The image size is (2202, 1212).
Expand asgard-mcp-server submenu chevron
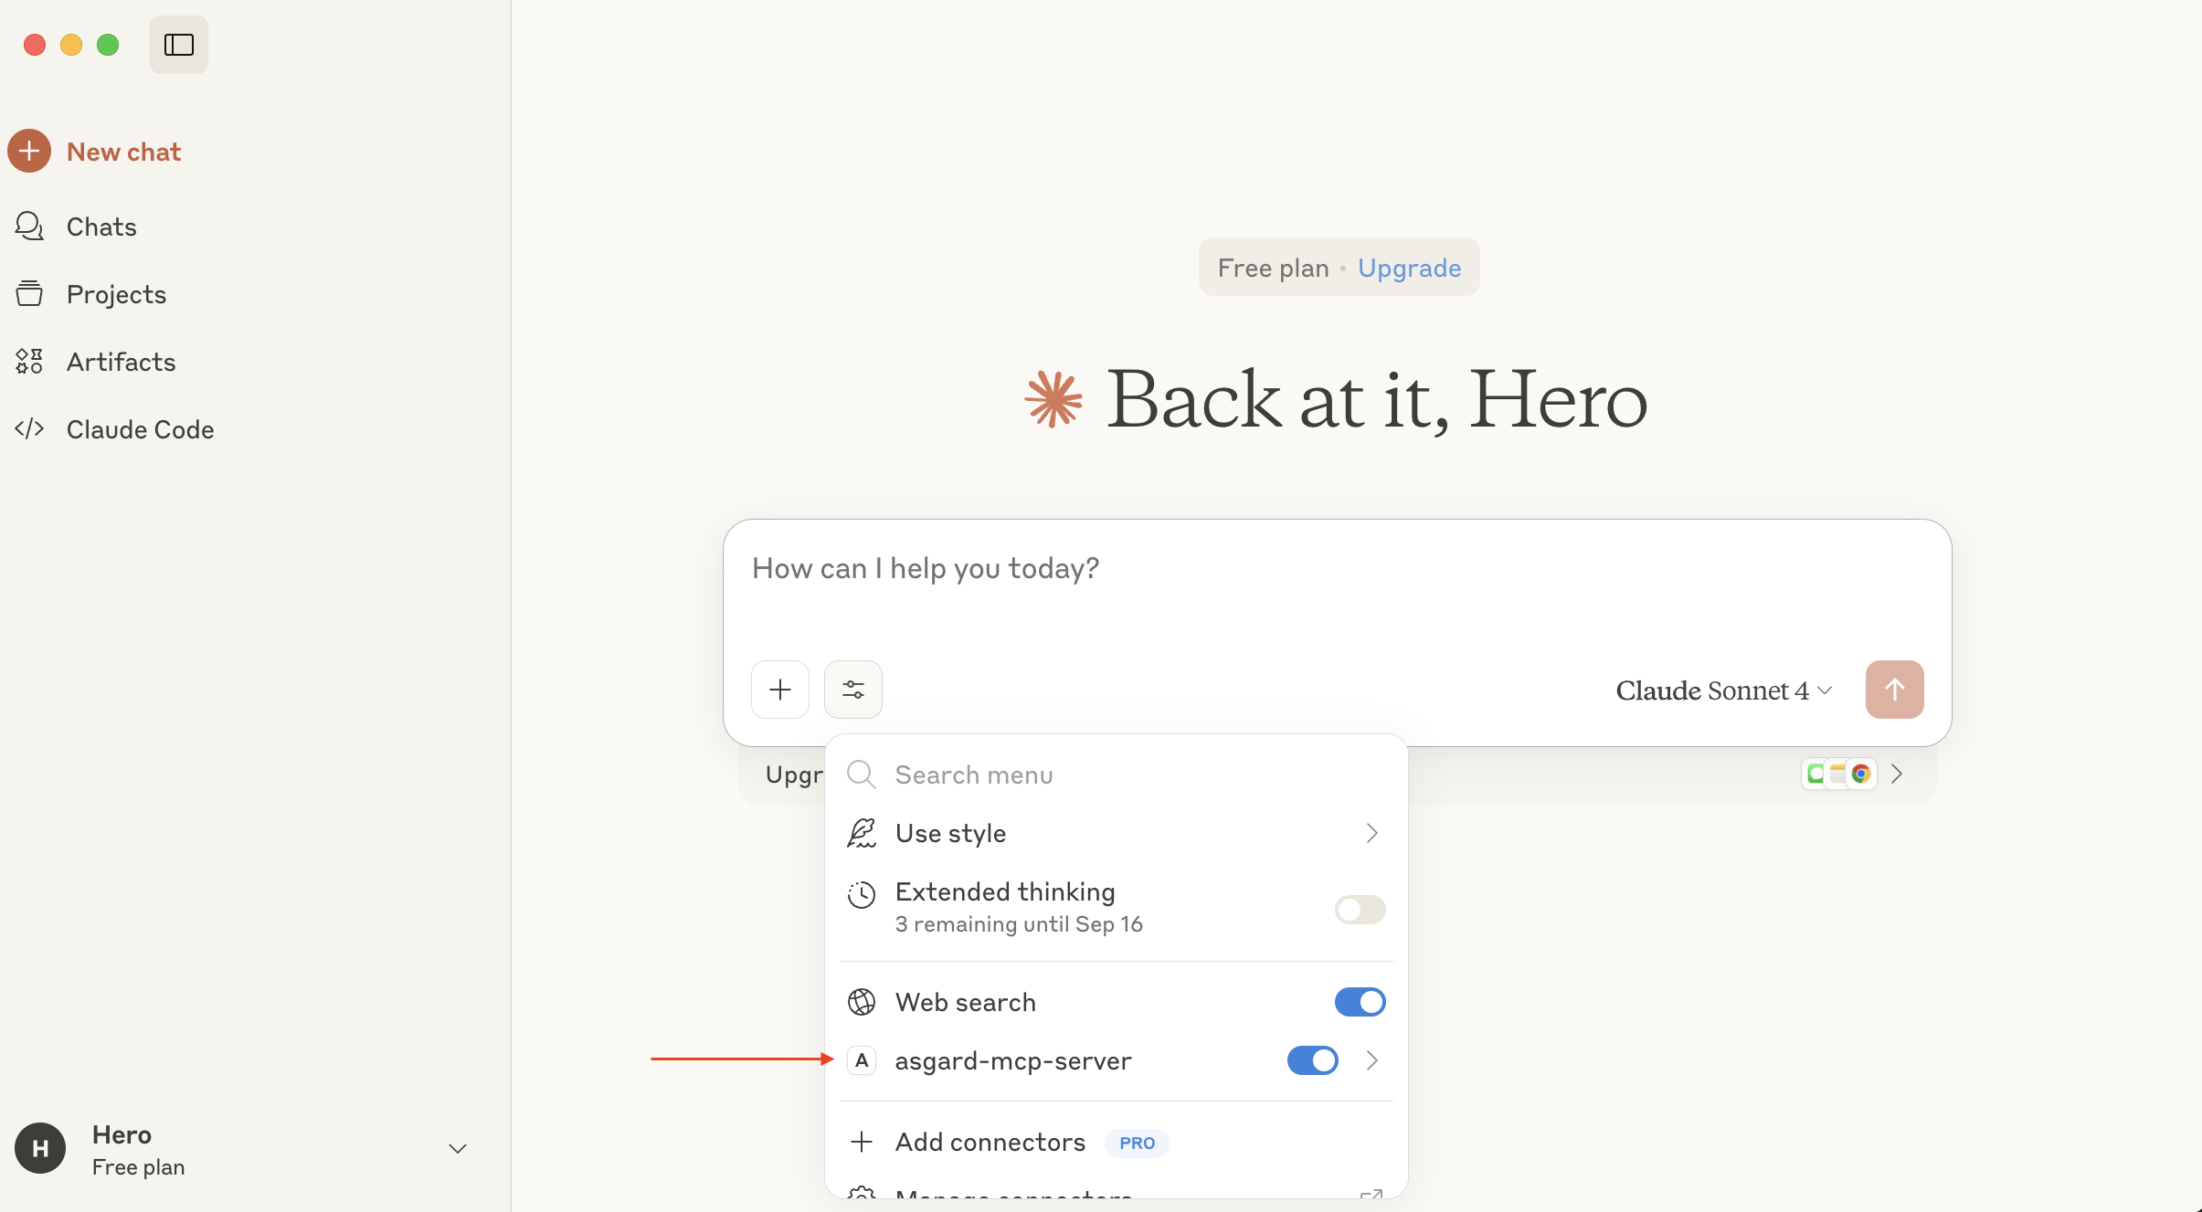[x=1371, y=1060]
